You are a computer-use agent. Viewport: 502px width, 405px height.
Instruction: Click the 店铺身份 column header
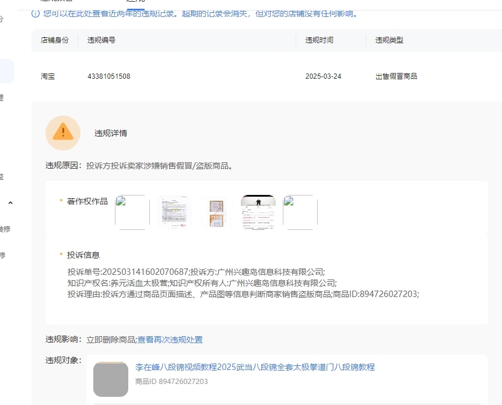click(x=55, y=40)
